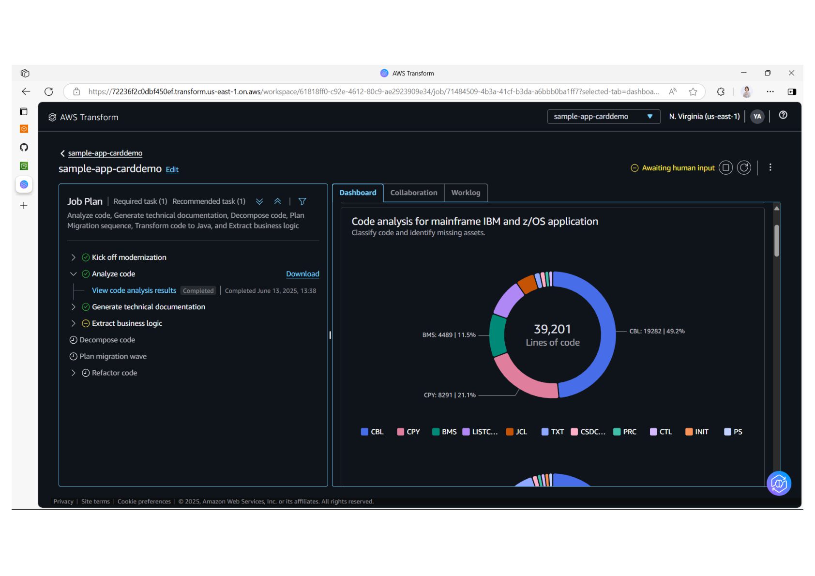Expand the Generate technical documentation step
The width and height of the screenshot is (815, 576).
point(74,307)
